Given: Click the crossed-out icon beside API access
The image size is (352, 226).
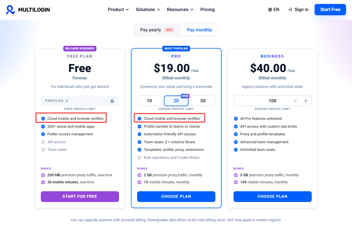Looking at the screenshot, I should (43, 142).
